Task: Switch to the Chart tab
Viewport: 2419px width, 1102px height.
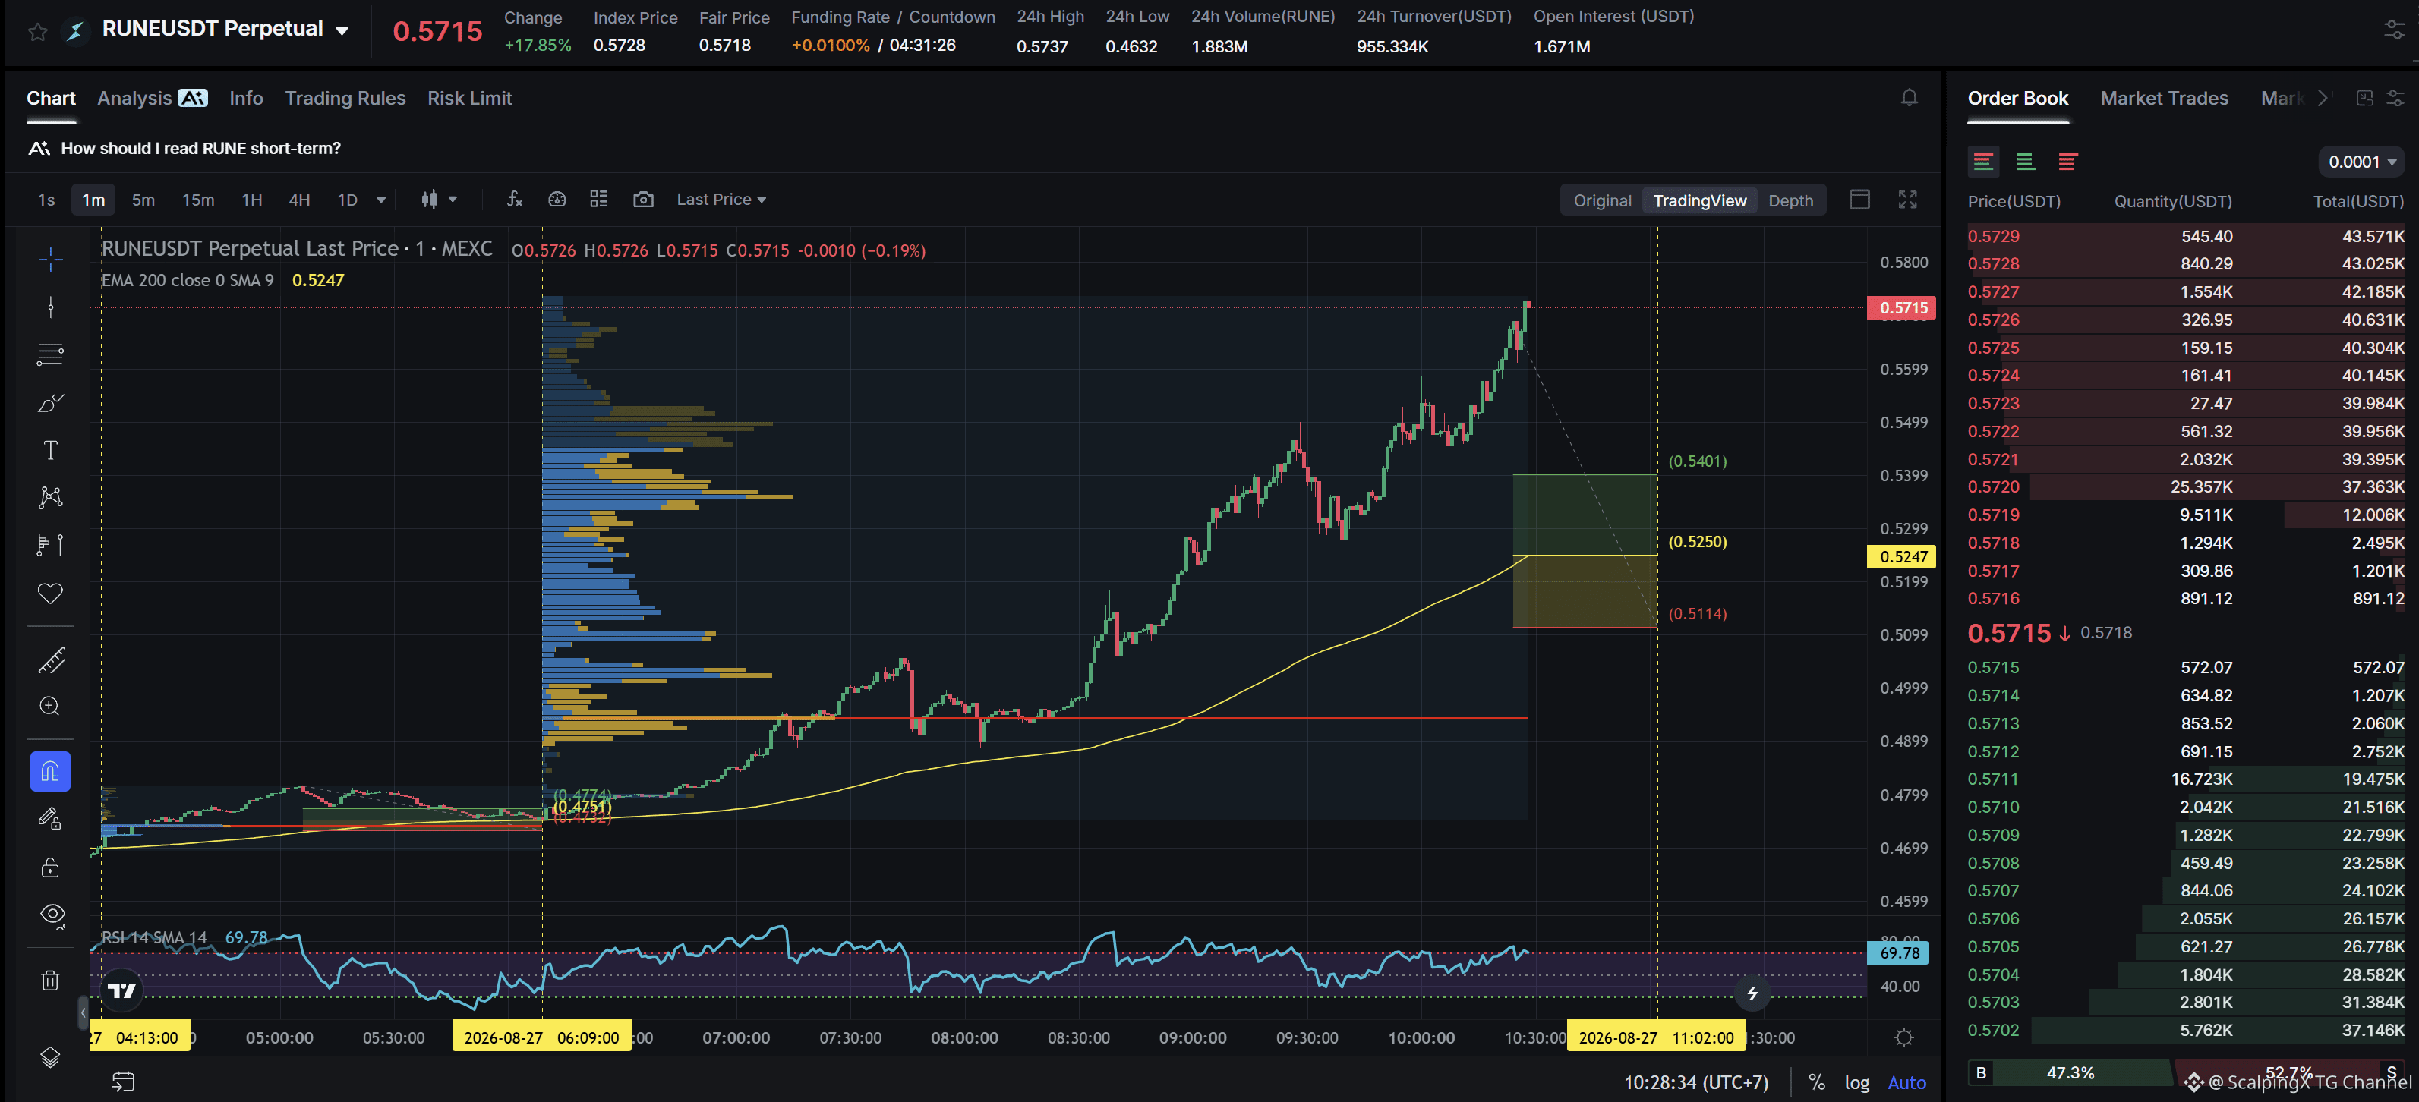Action: coord(51,98)
